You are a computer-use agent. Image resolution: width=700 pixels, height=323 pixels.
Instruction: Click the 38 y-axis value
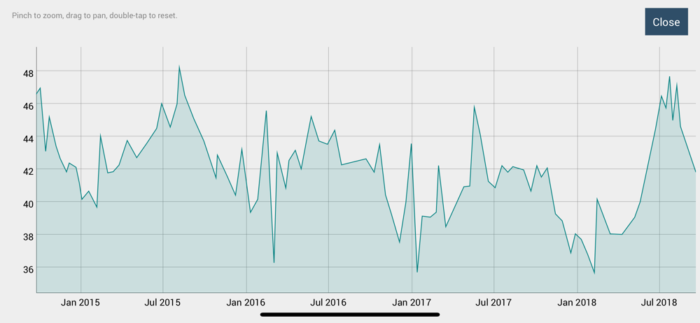28,237
